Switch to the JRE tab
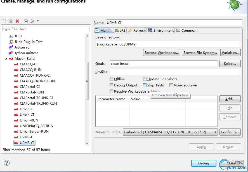This screenshot has width=248, height=172. click(x=120, y=31)
